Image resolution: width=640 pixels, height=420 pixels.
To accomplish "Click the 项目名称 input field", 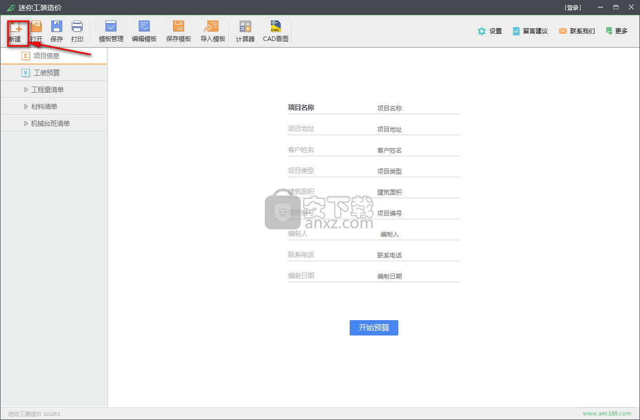I will (x=418, y=108).
